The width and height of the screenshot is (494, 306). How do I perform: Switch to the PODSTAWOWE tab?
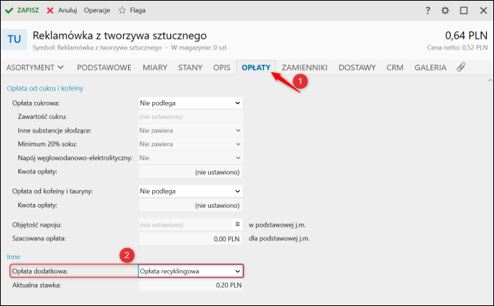tap(104, 68)
